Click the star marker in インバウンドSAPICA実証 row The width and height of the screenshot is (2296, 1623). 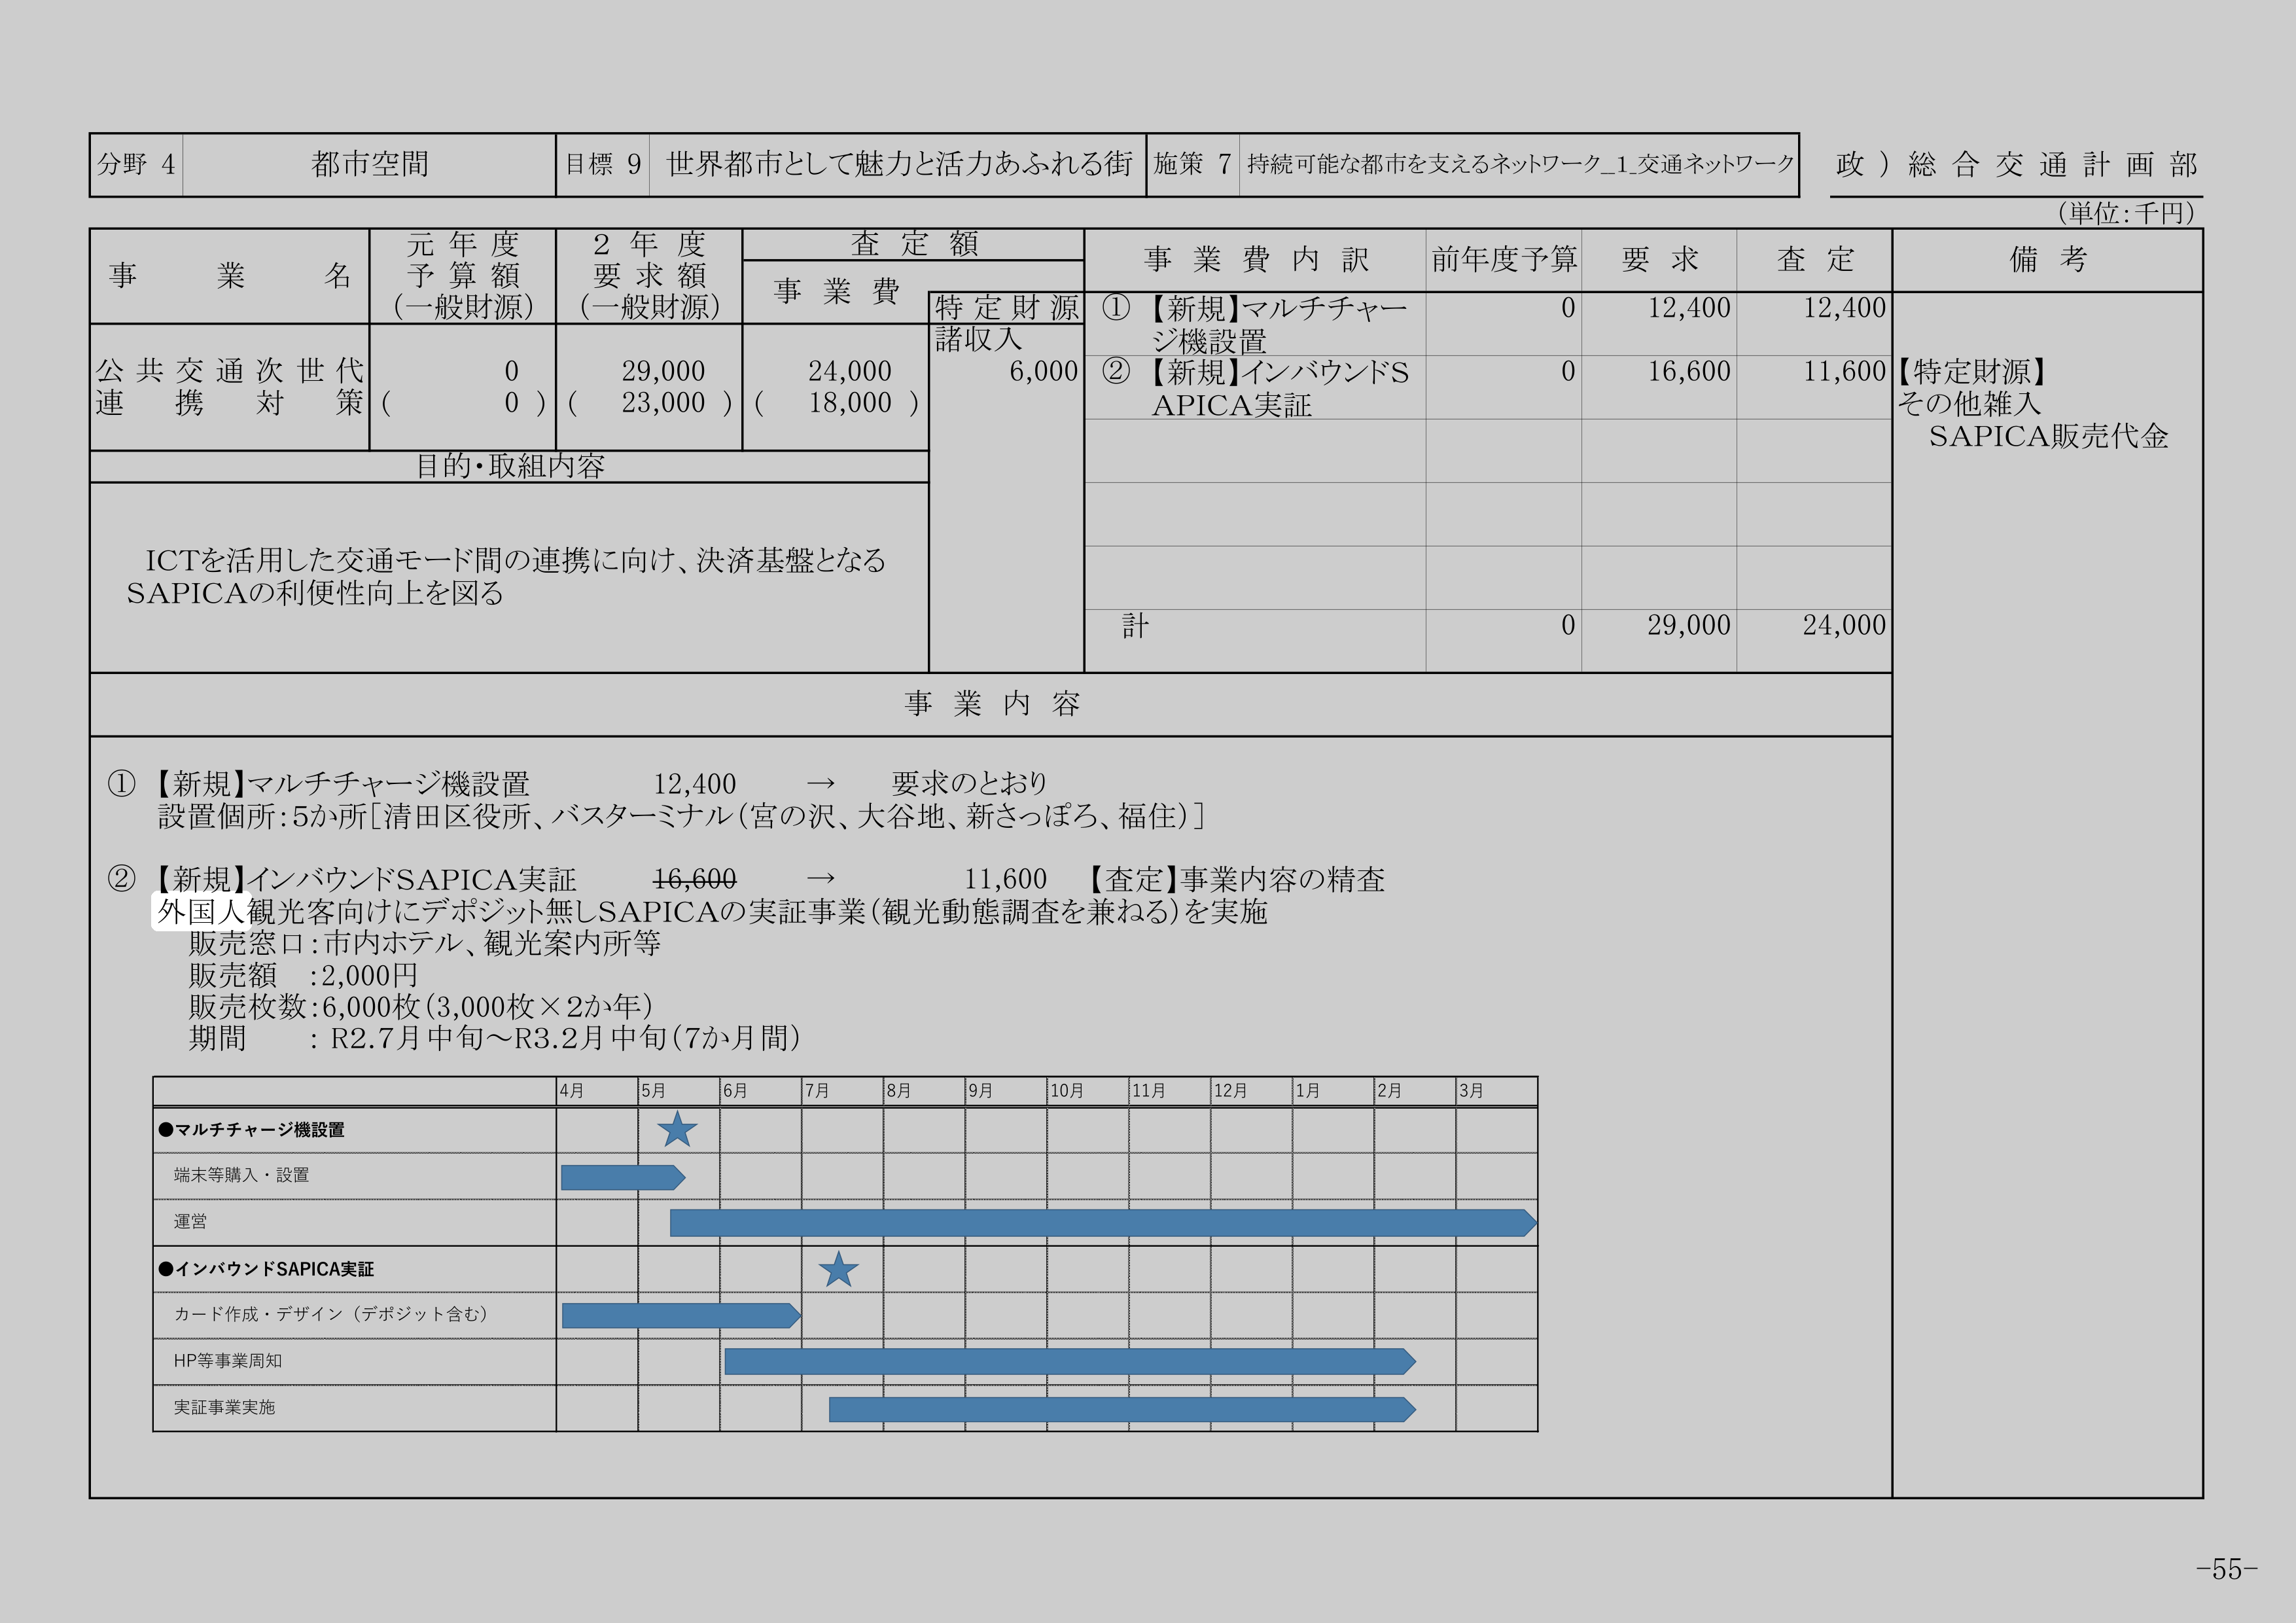pyautogui.click(x=838, y=1269)
